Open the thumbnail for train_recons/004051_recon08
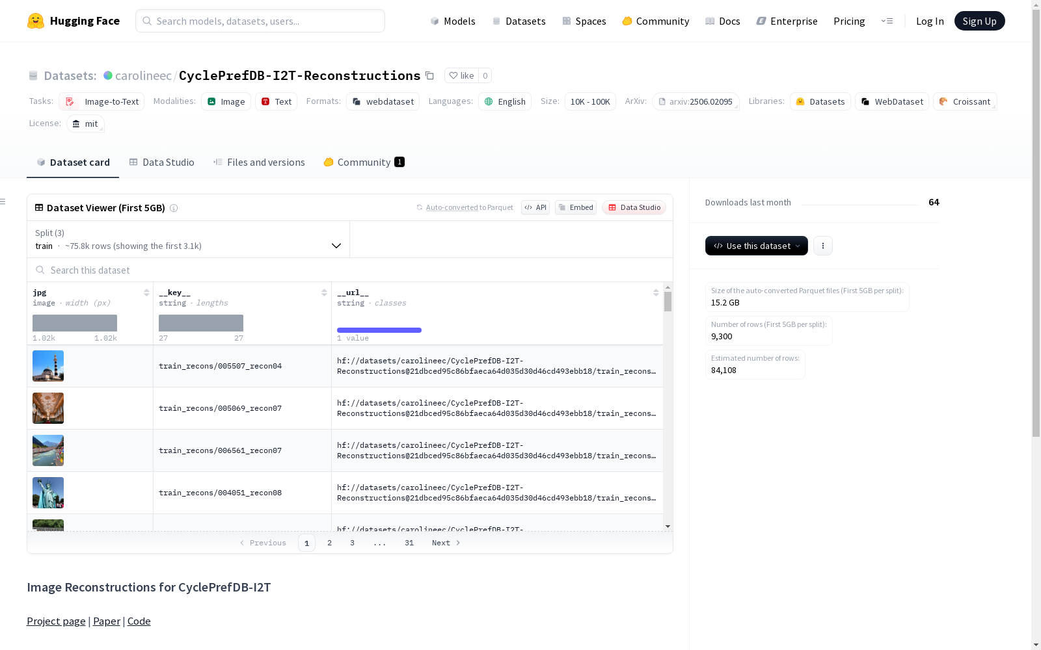 point(48,493)
